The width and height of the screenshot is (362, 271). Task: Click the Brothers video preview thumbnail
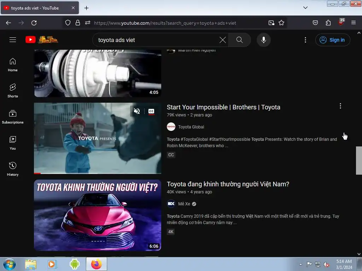(98, 138)
